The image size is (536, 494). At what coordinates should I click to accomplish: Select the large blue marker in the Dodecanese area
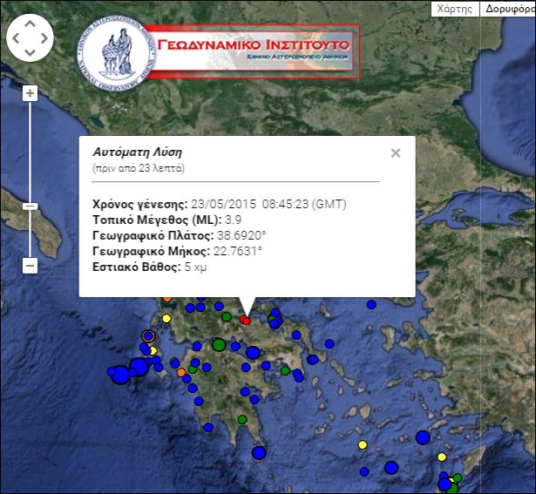423,437
